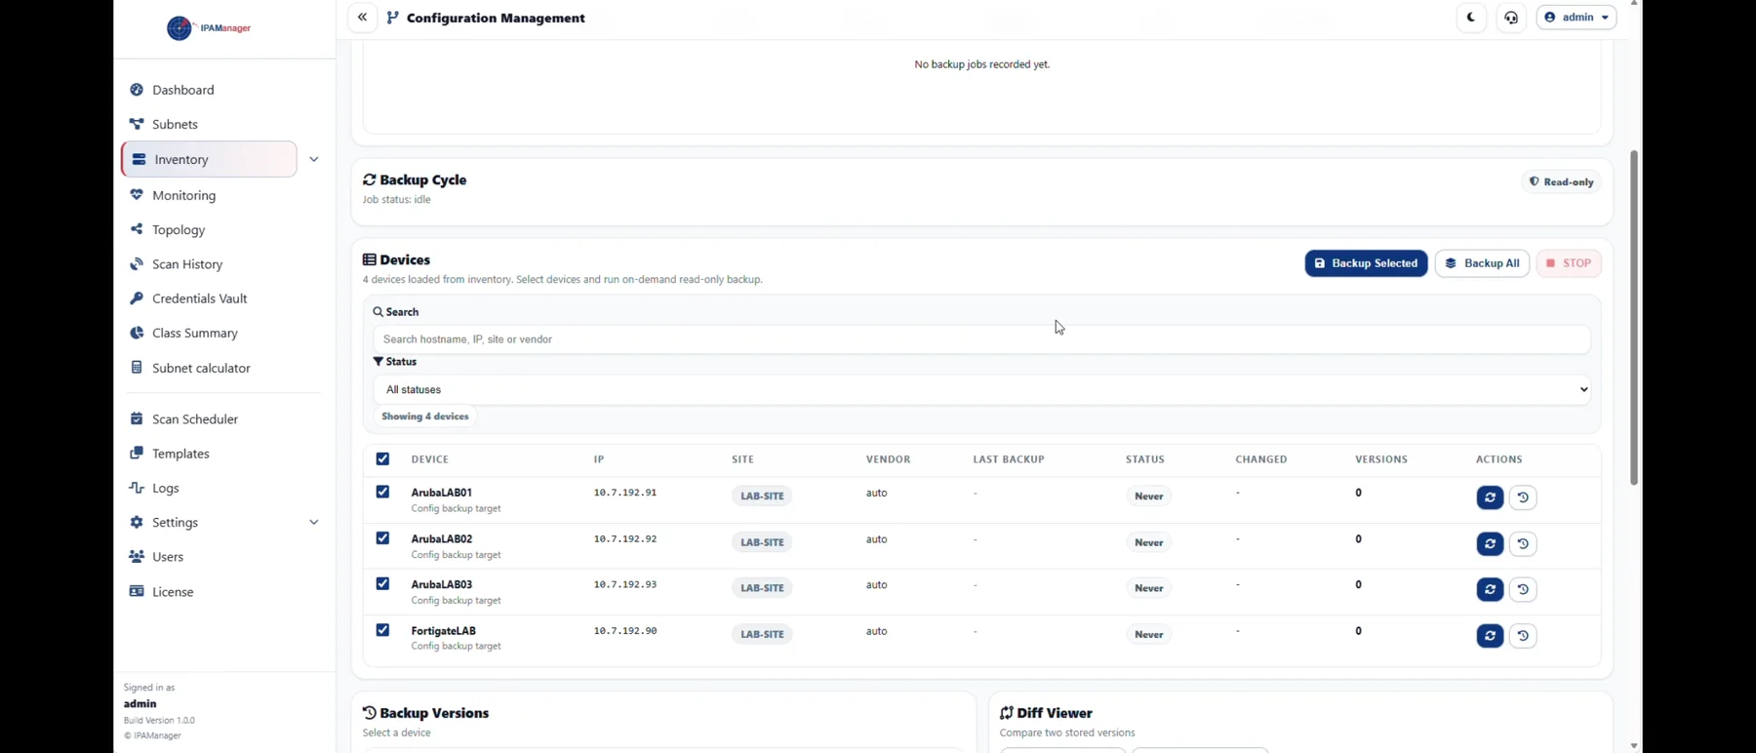
Task: Run backup for FortigateLAB sync icon
Action: click(x=1490, y=636)
